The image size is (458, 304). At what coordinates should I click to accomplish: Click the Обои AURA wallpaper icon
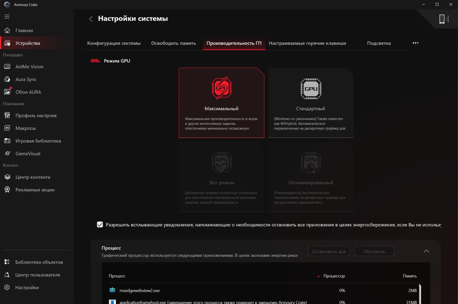tap(7, 92)
